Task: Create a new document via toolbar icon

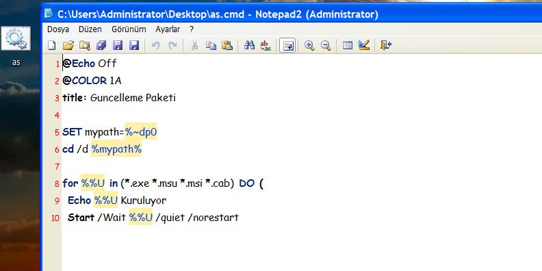Action: [51, 45]
